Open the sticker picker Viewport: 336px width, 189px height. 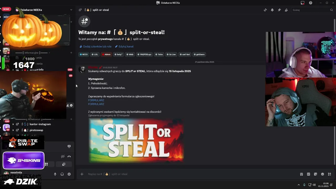(316, 174)
